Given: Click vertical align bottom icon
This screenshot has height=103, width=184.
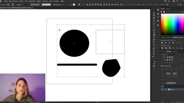Looking at the screenshot, I should [x=101, y=5].
